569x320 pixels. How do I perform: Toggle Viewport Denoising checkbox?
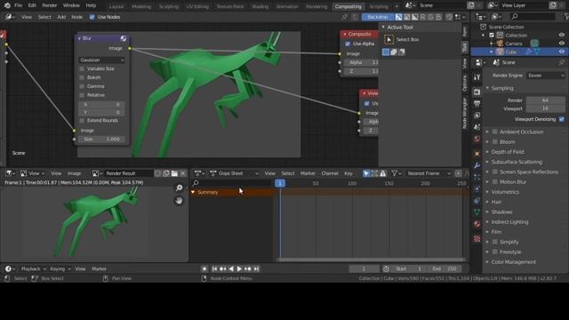562,119
